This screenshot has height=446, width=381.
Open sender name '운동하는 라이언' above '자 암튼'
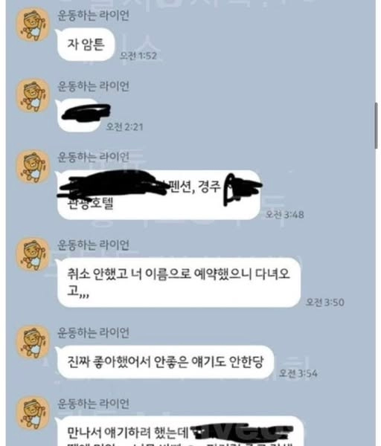click(x=94, y=15)
